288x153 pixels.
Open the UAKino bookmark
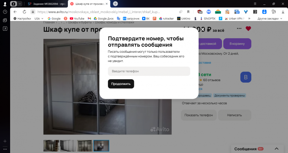tap(184, 18)
